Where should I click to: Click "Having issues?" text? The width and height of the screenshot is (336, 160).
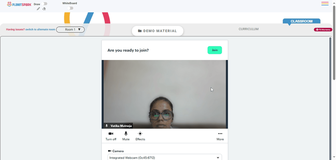click(15, 30)
